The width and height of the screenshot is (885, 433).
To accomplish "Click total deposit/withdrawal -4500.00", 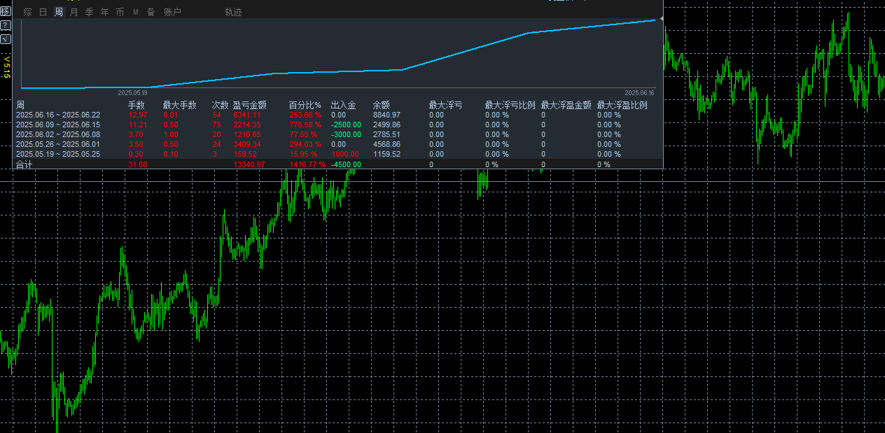I will click(x=347, y=164).
